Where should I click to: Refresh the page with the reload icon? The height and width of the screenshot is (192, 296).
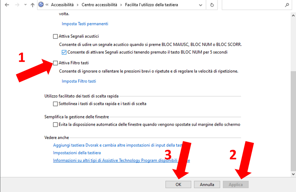pos(212,5)
